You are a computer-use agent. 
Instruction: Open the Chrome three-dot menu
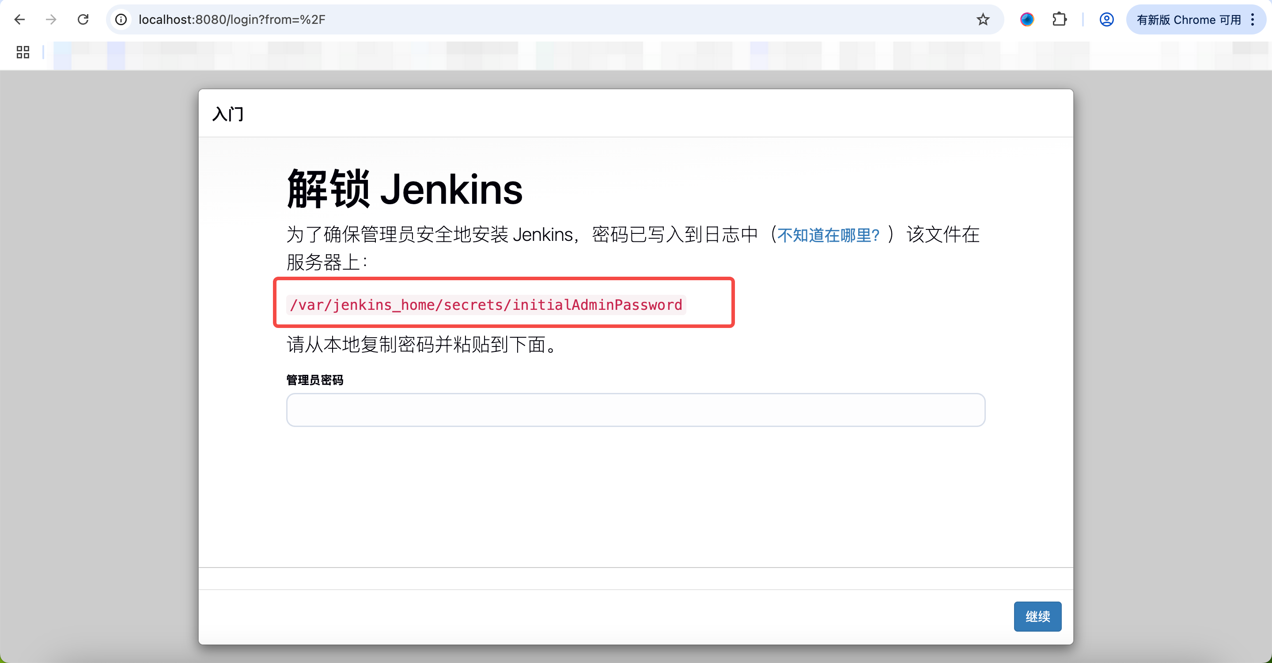click(1253, 19)
